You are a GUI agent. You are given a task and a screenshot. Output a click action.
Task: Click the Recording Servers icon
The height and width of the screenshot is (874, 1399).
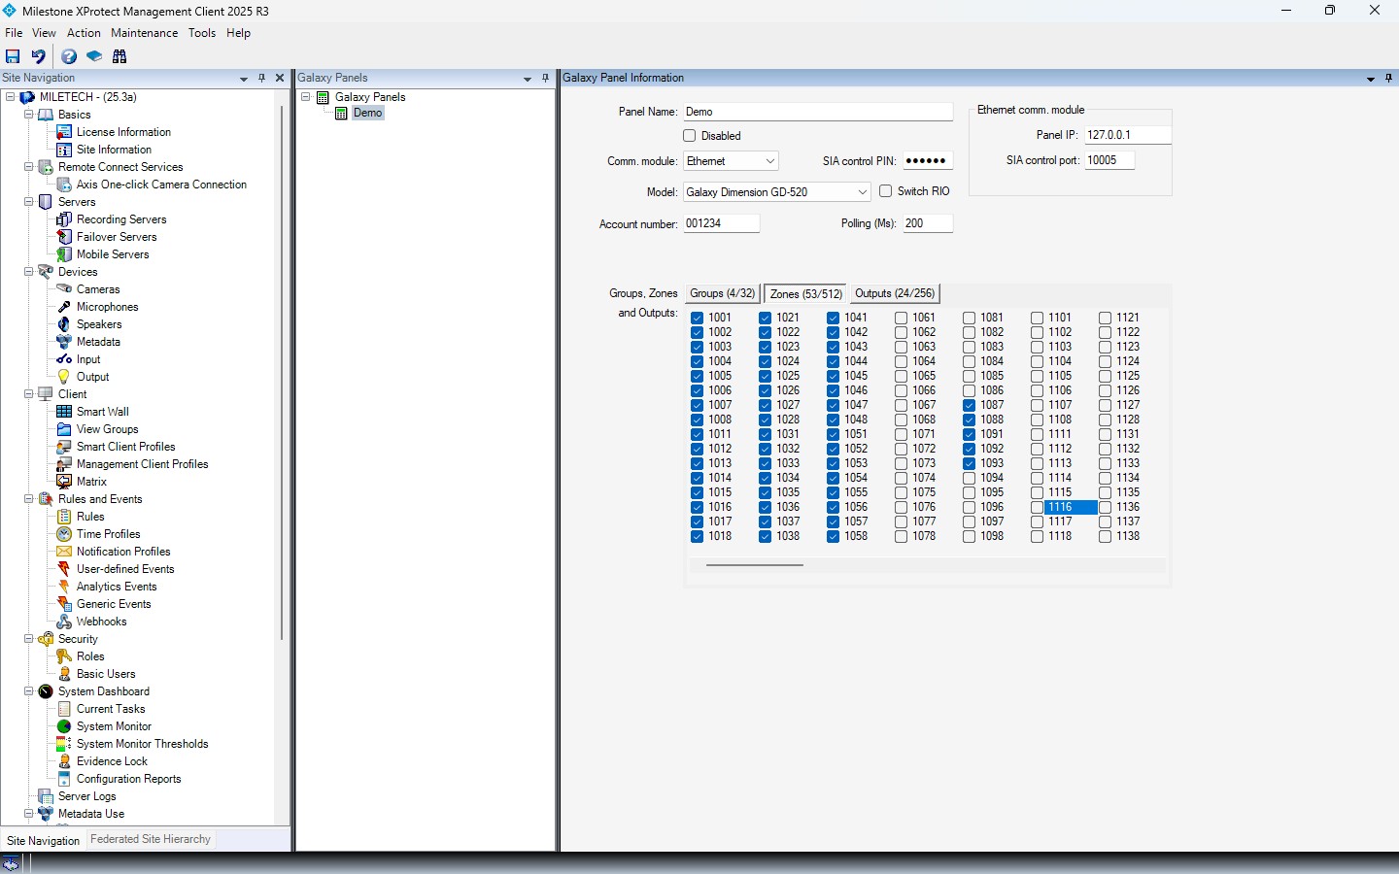point(64,219)
